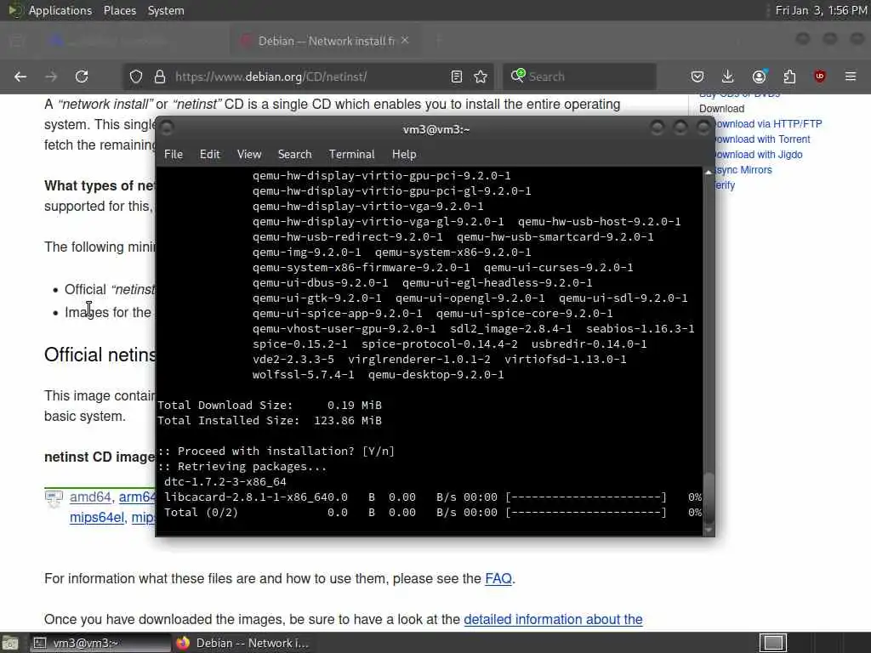Open the terminal Help menu
The height and width of the screenshot is (653, 871).
point(404,155)
